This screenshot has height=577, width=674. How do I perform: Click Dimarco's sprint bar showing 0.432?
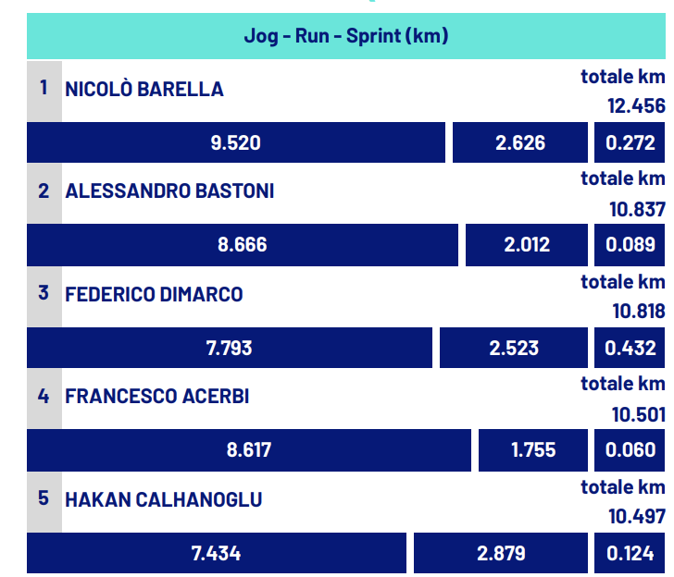point(630,348)
